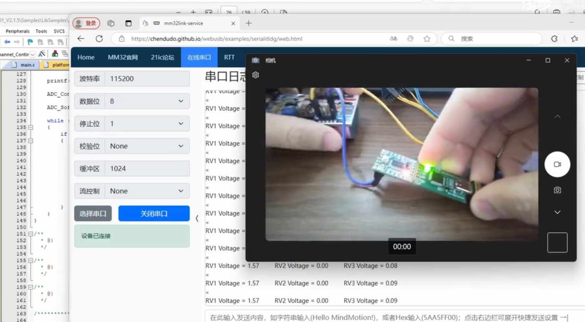Collapse the serial settings sidebar arrow
Screen dimensions: 585x322
point(197,218)
